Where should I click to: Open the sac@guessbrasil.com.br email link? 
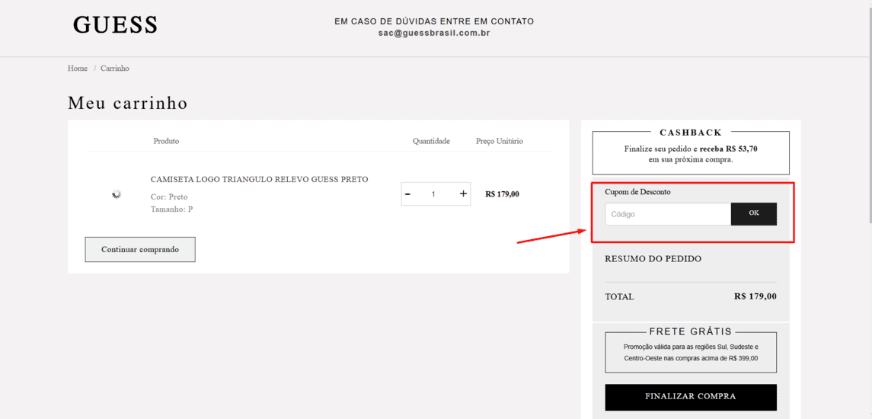coord(434,33)
